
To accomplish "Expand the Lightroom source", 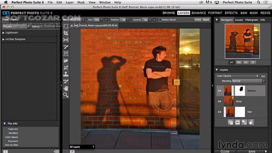I will [x=3, y=33].
